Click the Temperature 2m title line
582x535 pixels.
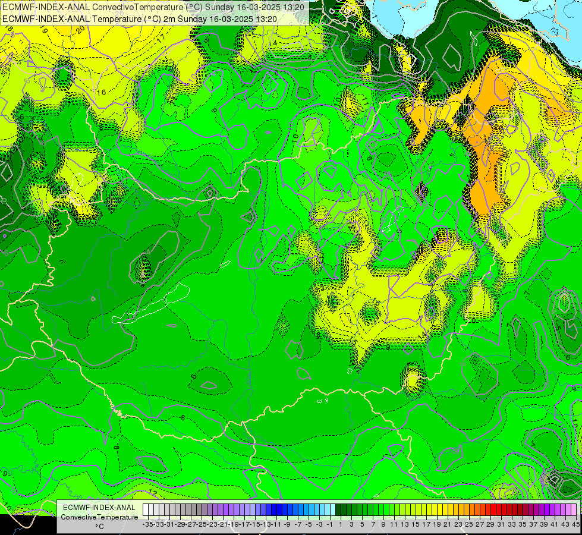coord(139,19)
